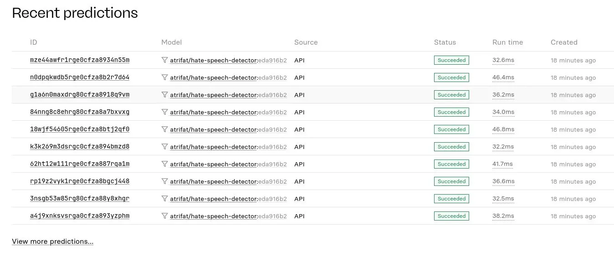The width and height of the screenshot is (614, 257).
Task: Click filter icon in 62ht12w111rge0cfza887rqa1m row
Action: coord(164,164)
